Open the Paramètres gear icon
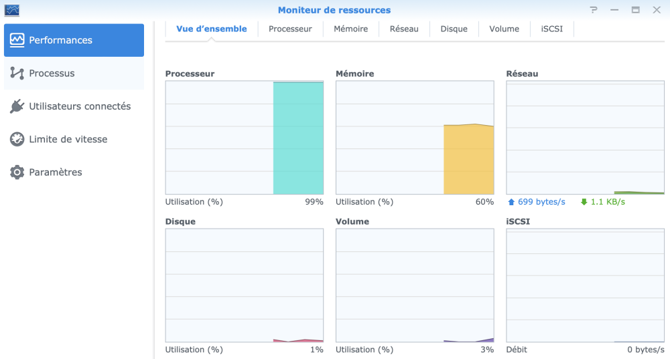The width and height of the screenshot is (670, 359). point(17,172)
